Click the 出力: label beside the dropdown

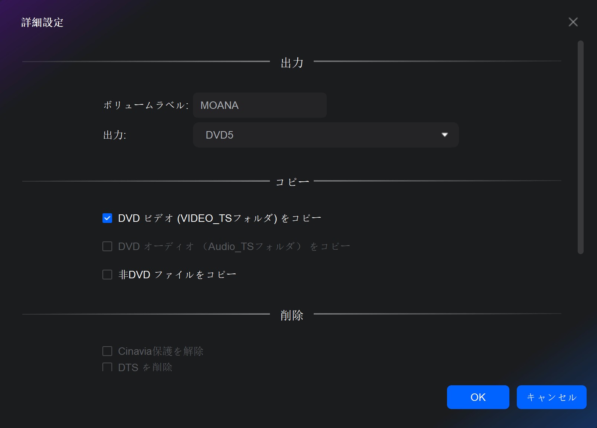pos(115,135)
